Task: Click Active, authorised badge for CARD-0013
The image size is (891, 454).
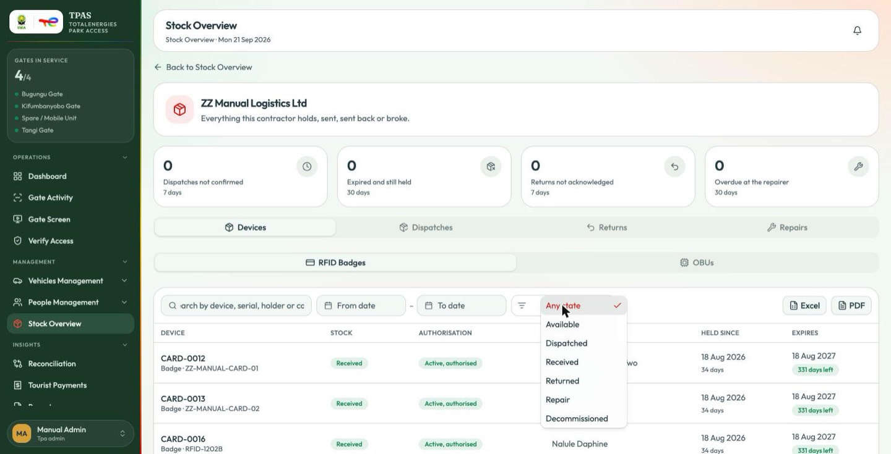Action: [x=450, y=403]
